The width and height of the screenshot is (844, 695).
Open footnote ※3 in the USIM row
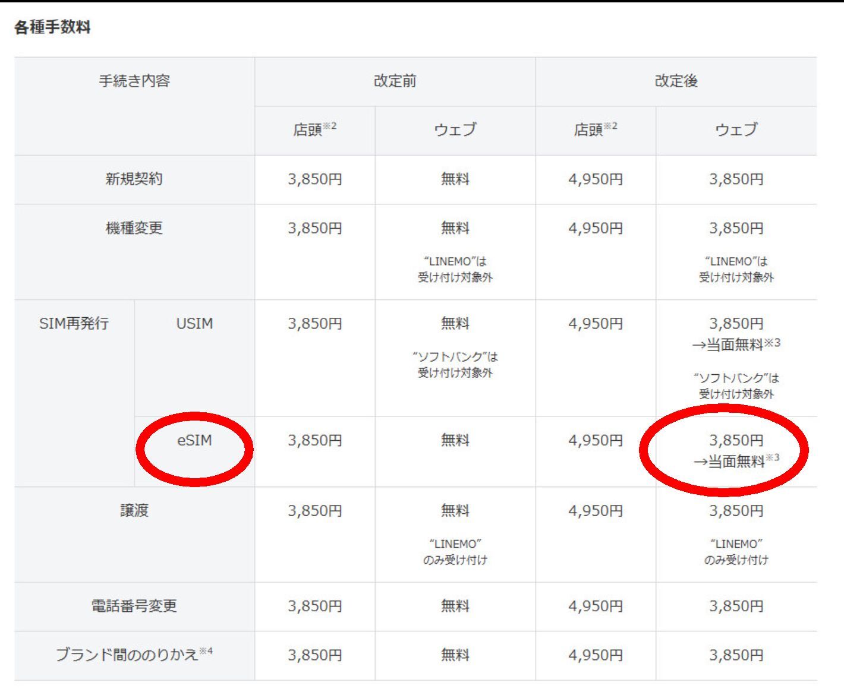[773, 342]
